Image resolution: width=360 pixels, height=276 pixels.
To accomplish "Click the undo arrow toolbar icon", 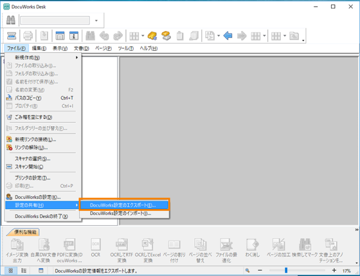I will coord(104,36).
